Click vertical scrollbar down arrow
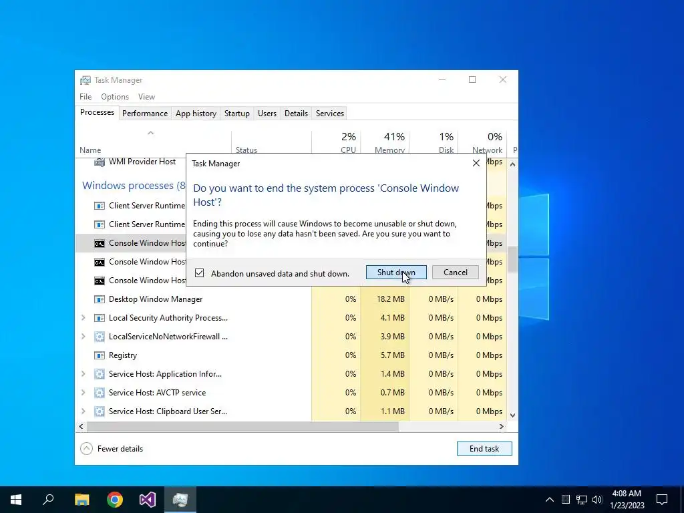 (512, 415)
